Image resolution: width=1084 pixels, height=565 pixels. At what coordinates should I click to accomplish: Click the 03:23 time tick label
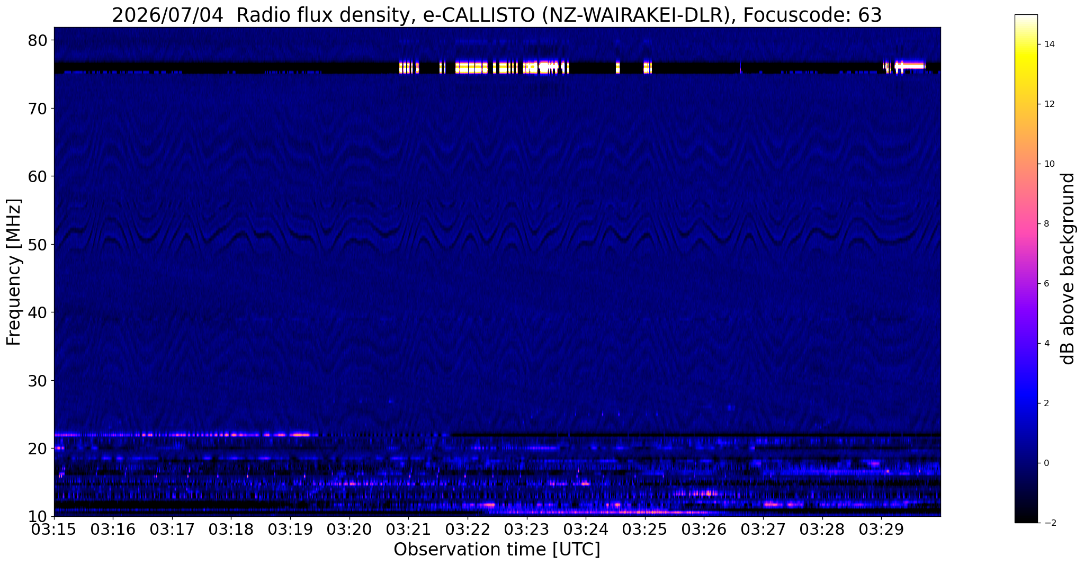point(527,529)
